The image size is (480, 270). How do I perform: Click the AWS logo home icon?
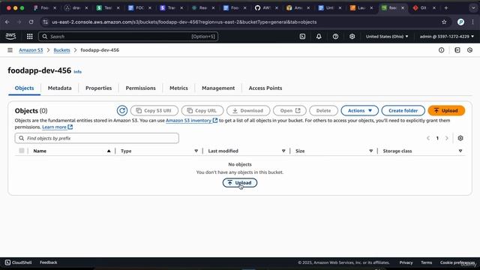click(x=10, y=37)
